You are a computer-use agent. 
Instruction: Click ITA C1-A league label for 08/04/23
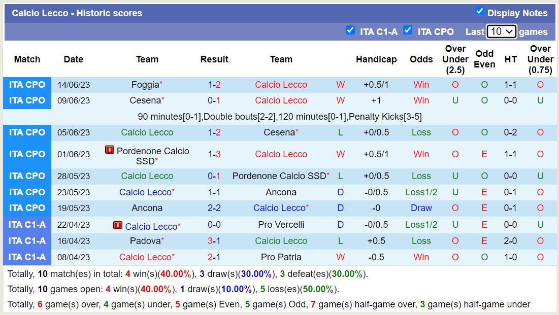[27, 257]
